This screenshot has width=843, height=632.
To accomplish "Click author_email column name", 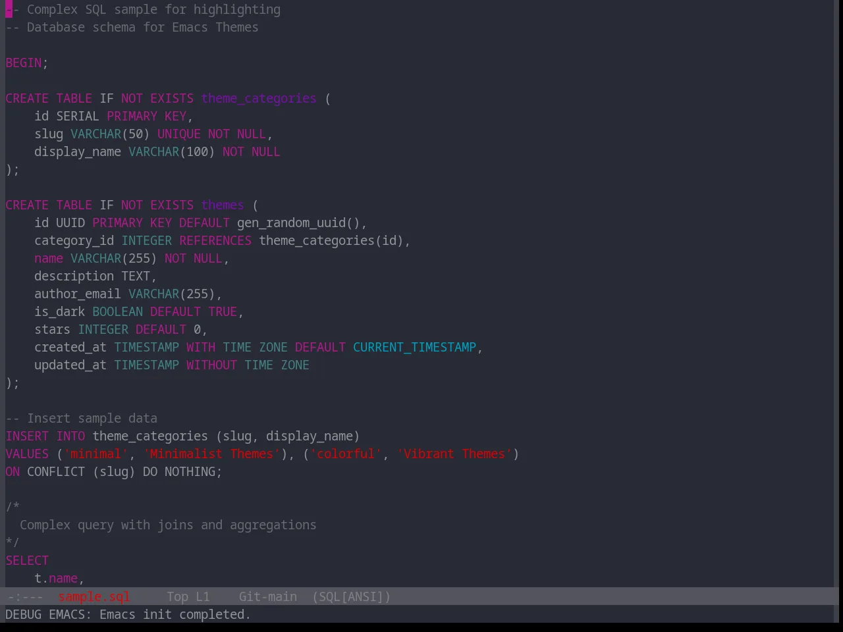I will point(78,294).
